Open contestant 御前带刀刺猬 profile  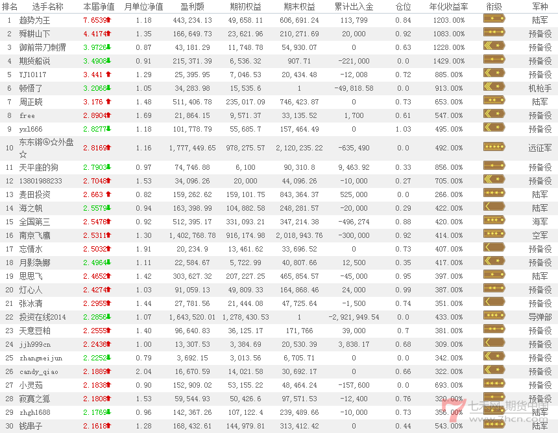(42, 47)
